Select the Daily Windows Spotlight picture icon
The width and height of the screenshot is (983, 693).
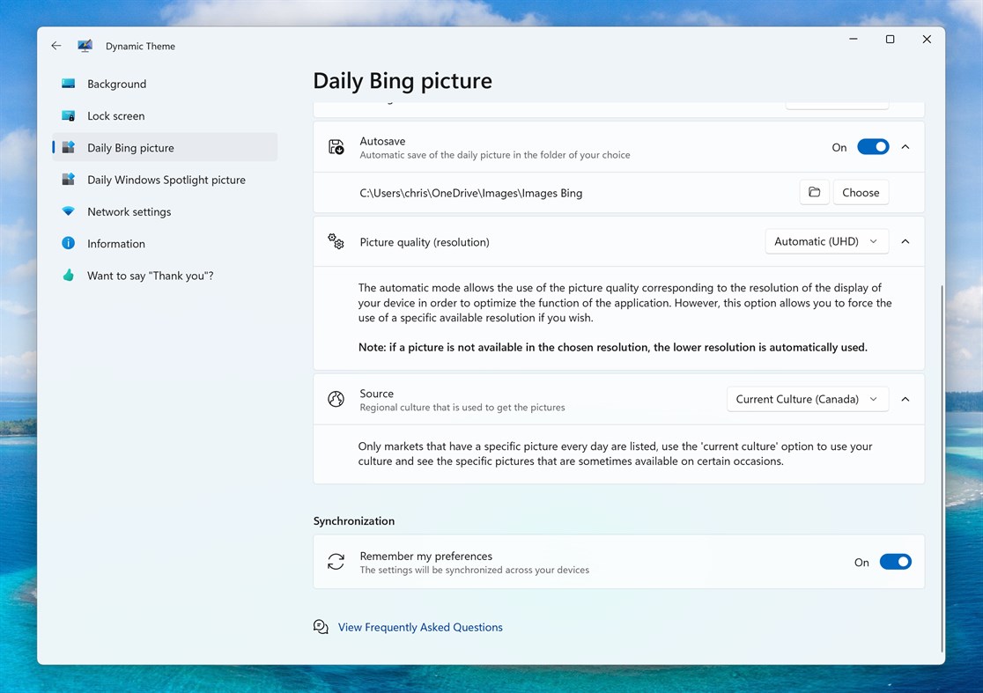coord(69,179)
